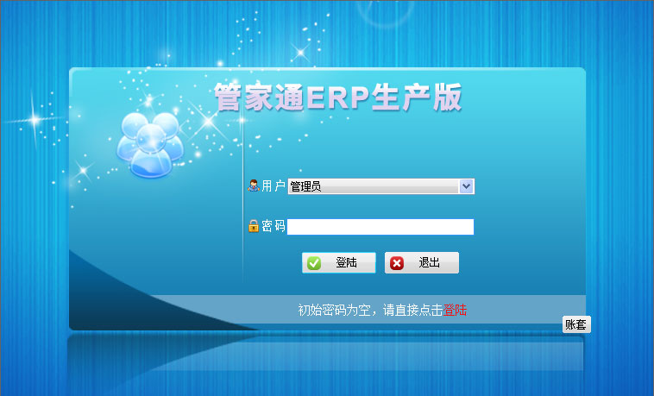Click the 管家通ERP生产版 title text

(x=337, y=97)
